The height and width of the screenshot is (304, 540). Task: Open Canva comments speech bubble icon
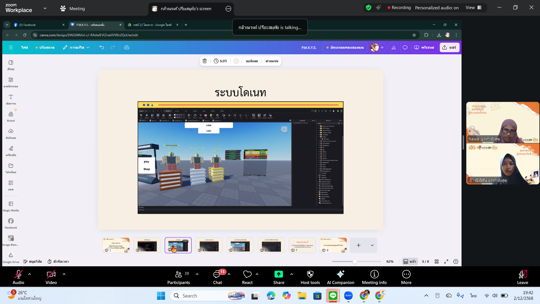tap(405, 48)
